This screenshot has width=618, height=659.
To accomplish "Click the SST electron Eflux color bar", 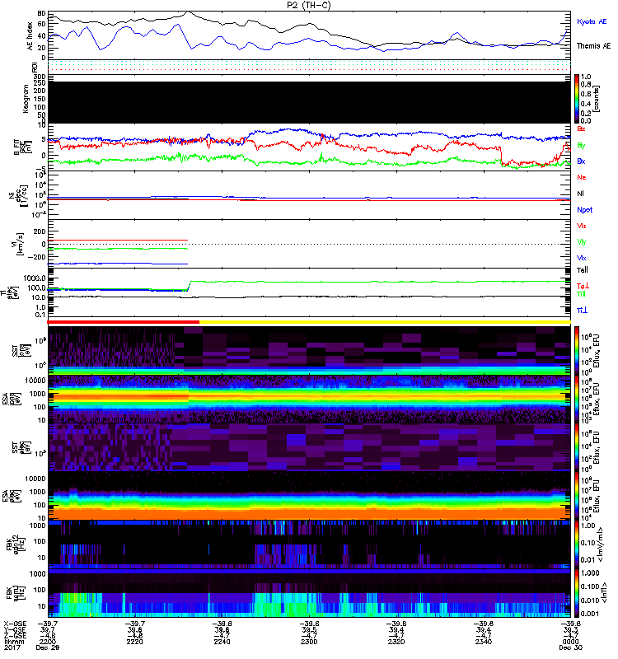I will [x=577, y=447].
